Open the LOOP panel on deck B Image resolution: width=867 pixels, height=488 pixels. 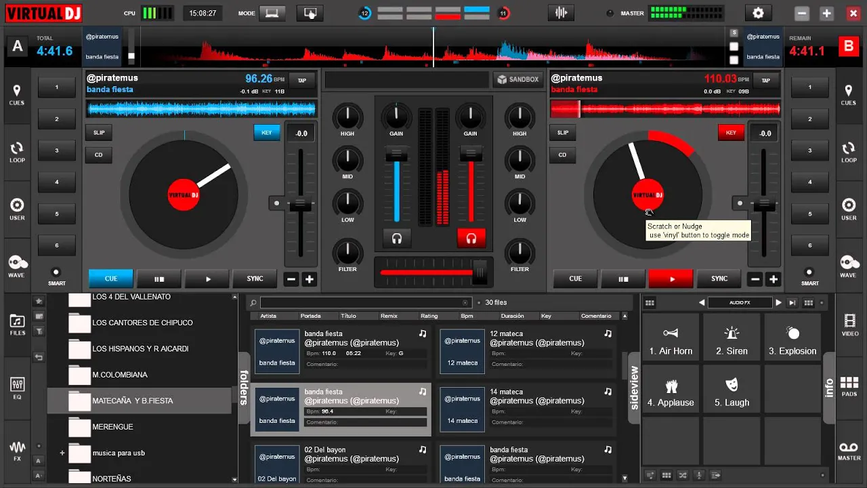(849, 152)
